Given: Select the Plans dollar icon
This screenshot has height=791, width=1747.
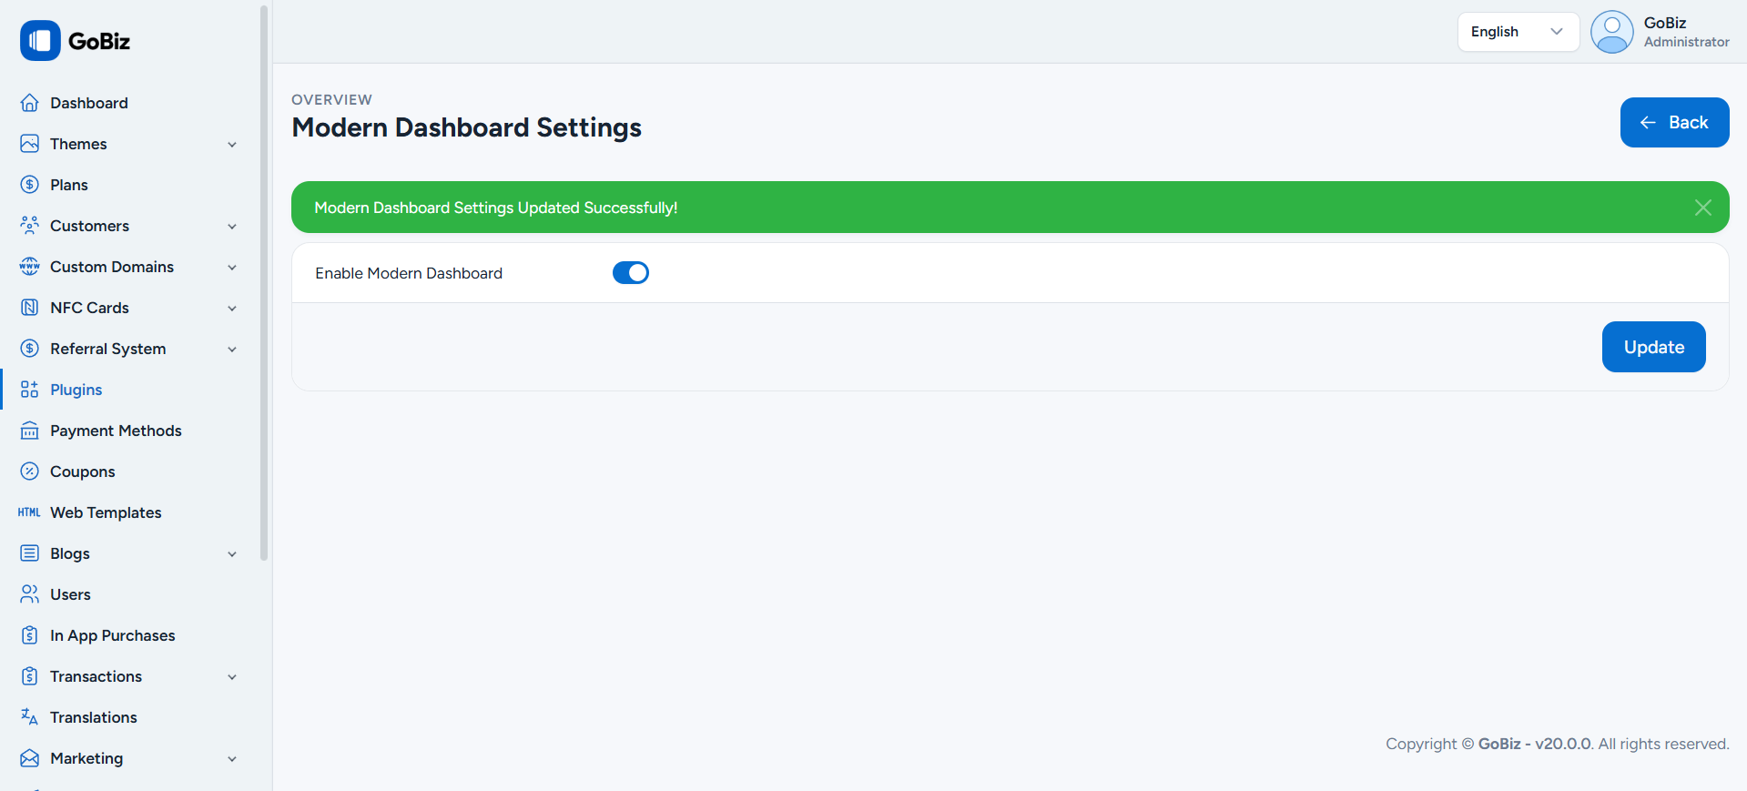Looking at the screenshot, I should (x=28, y=185).
